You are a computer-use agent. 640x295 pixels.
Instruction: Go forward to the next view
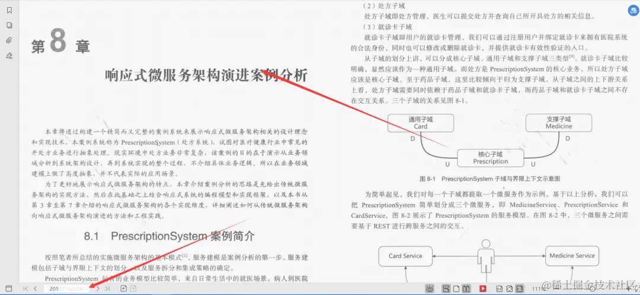[x=133, y=288]
